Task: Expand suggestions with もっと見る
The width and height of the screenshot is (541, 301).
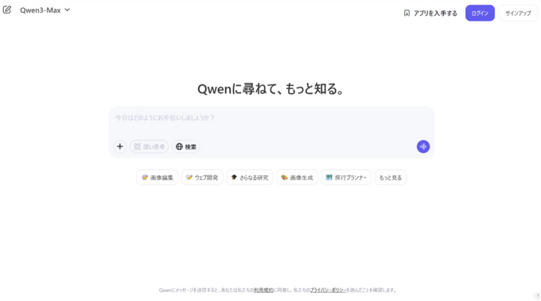Action: [x=391, y=178]
